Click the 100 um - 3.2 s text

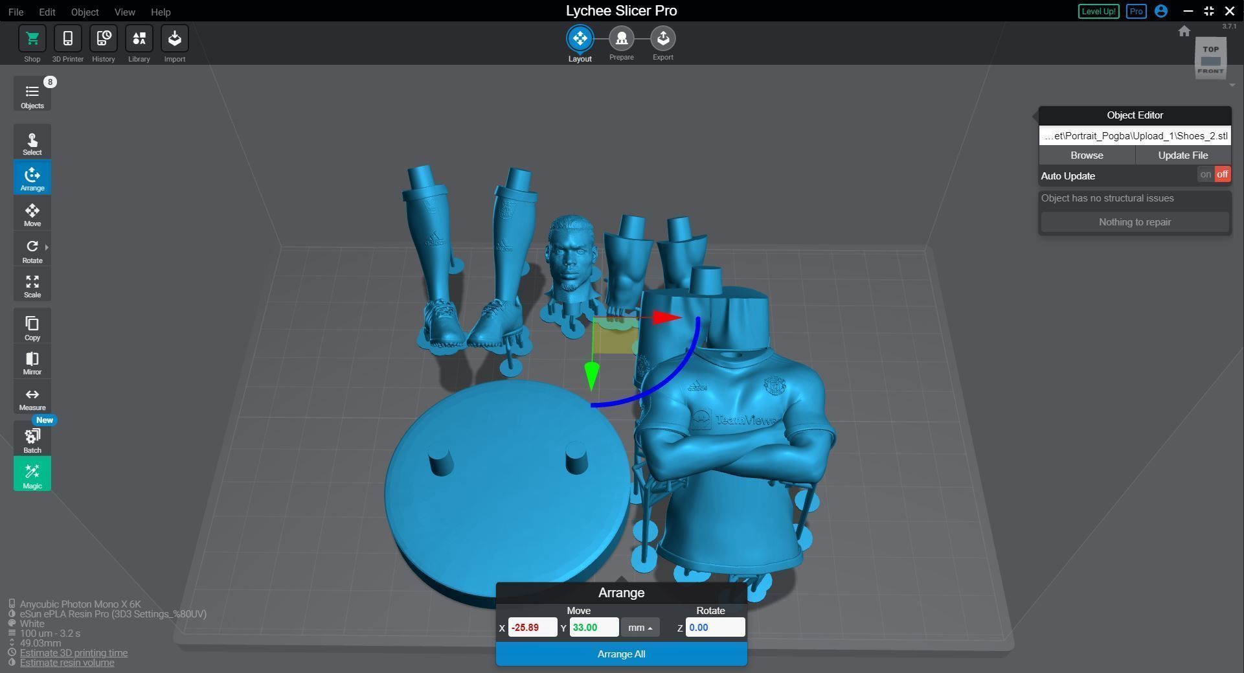pos(50,633)
